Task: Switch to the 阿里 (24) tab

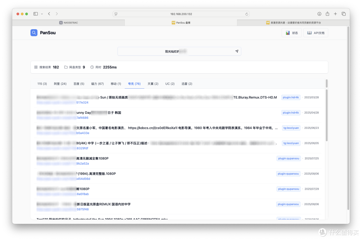Action: [x=60, y=84]
